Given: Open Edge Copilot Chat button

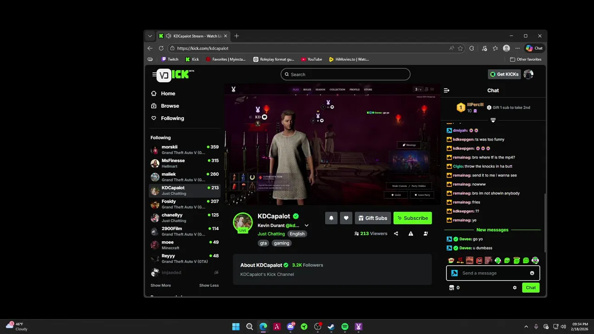Looking at the screenshot, I should point(534,48).
